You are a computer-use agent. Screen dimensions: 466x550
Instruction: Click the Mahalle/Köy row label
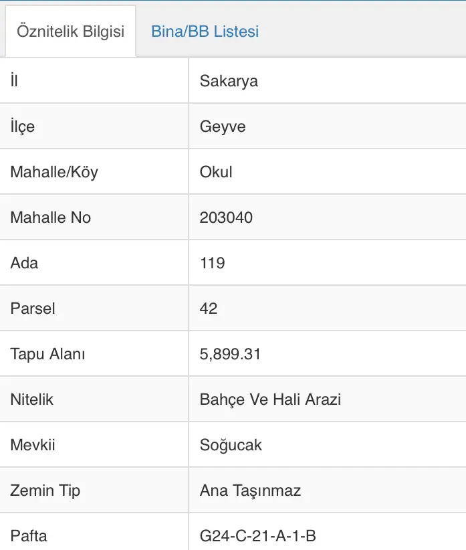54,172
